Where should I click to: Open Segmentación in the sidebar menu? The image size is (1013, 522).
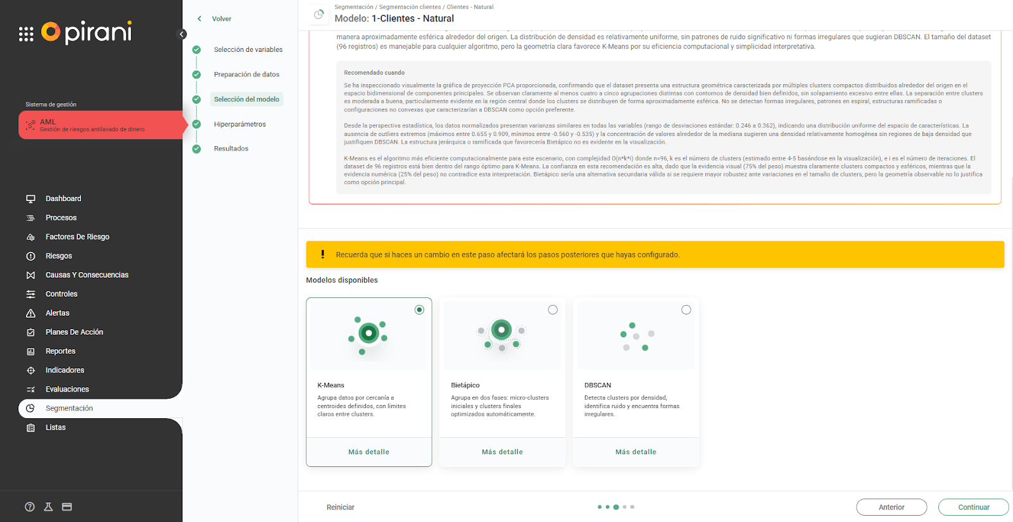point(69,409)
